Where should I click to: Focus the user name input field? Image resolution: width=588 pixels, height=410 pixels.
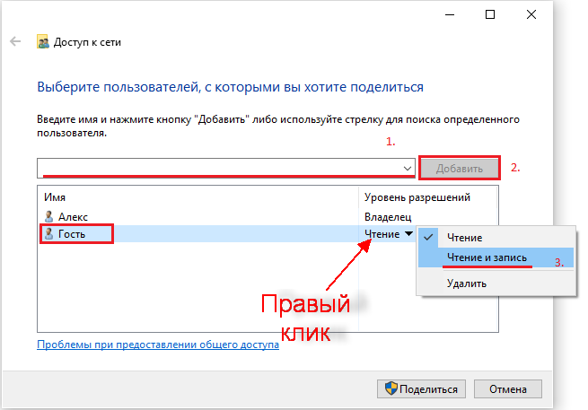(x=225, y=169)
